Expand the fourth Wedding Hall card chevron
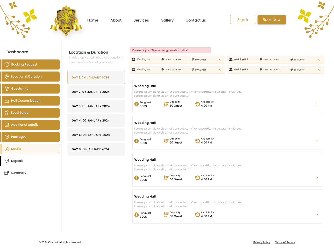This screenshot has width=334, height=250. [x=317, y=214]
